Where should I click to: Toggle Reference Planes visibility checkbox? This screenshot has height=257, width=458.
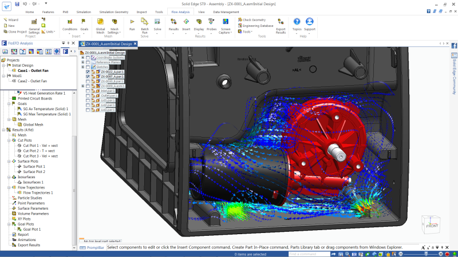coord(88,62)
